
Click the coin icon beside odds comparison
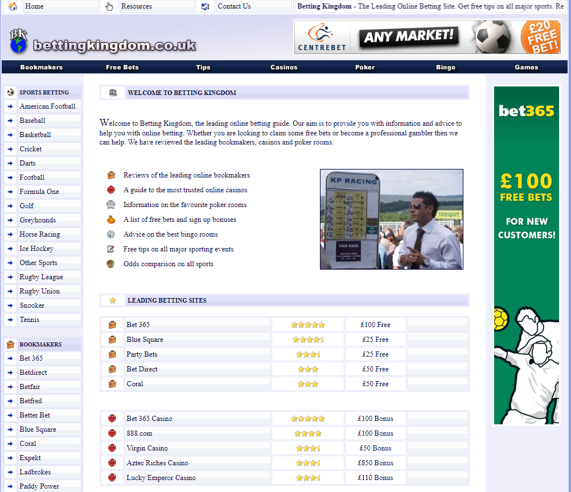tap(110, 264)
